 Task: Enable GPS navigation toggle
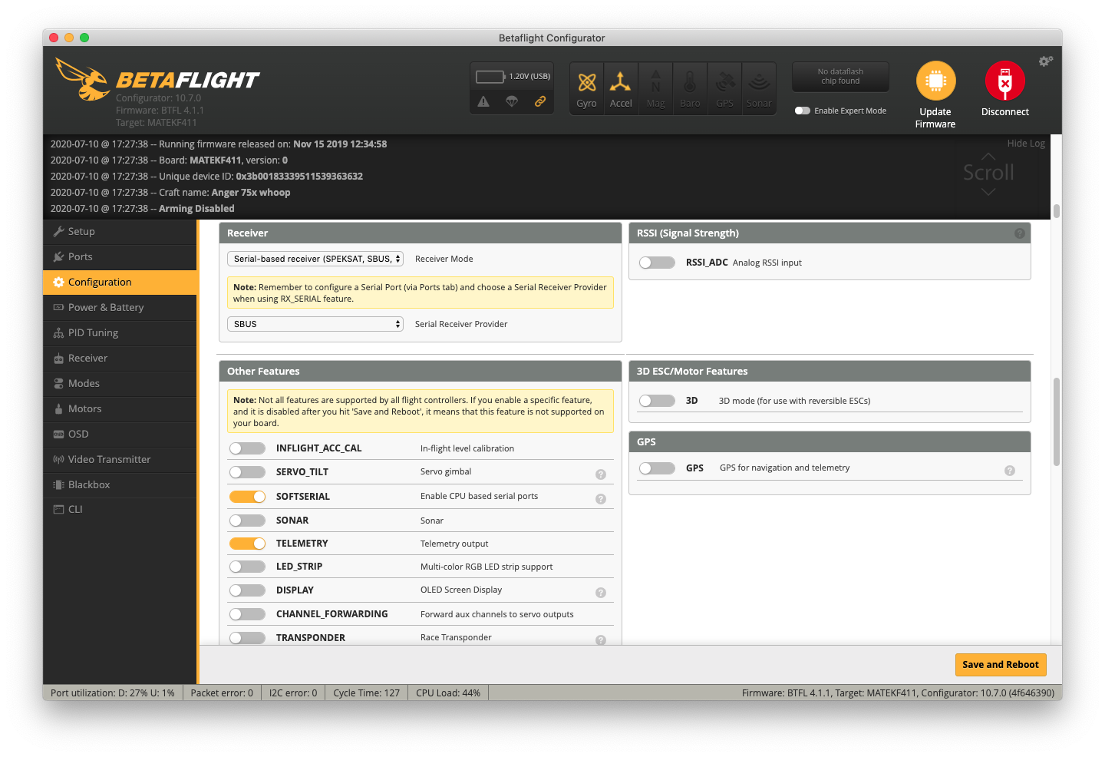[657, 468]
